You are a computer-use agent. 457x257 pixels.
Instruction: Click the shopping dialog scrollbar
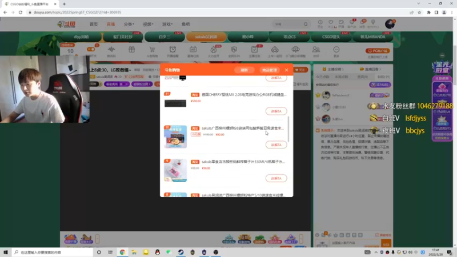288,129
